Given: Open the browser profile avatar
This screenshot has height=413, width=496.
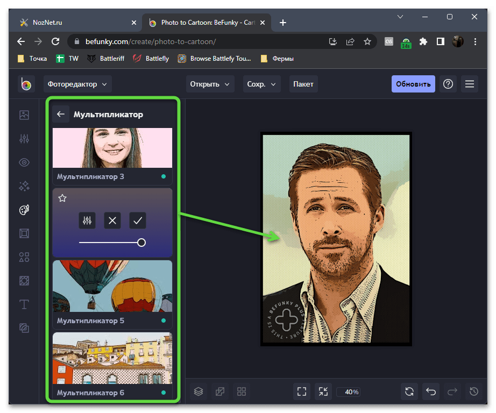Looking at the screenshot, I should coord(458,41).
